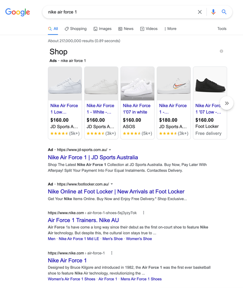The image size is (243, 288).
Task: Open three-dot menu for Air Force 1 Trainers result
Action: click(x=144, y=213)
